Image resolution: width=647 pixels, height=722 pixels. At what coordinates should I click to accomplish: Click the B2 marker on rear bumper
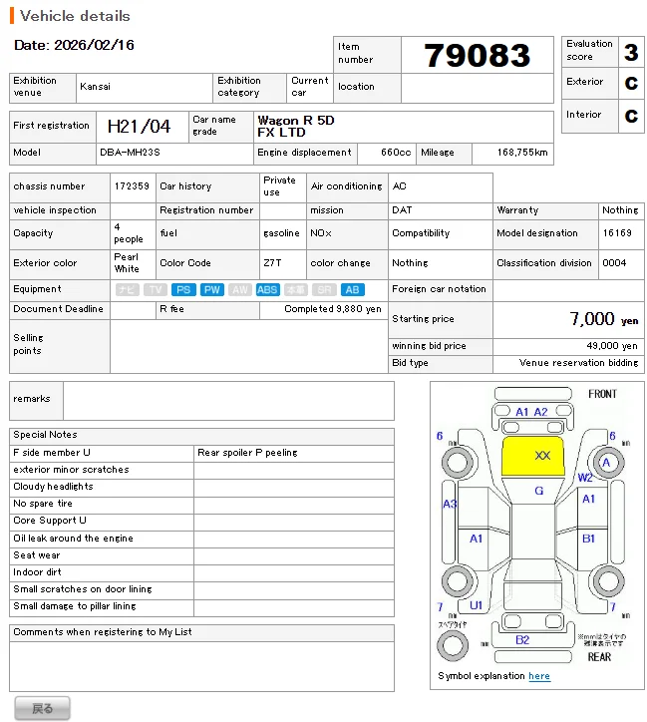click(522, 640)
